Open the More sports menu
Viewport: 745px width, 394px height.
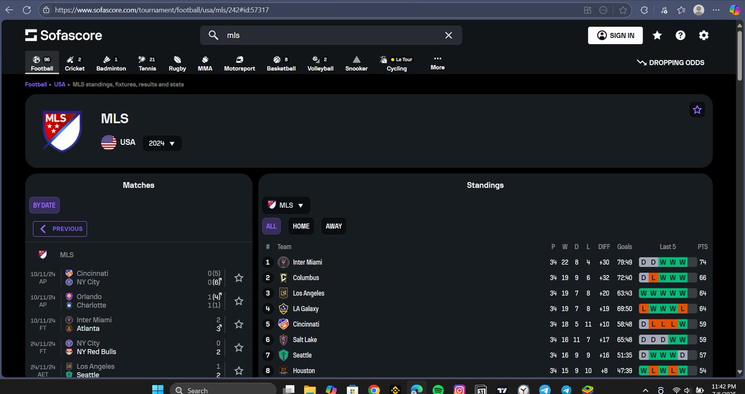[438, 63]
